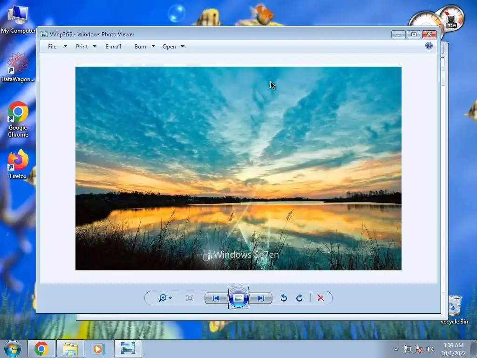Open the zoom magnifier control
The height and width of the screenshot is (358, 477).
[163, 298]
